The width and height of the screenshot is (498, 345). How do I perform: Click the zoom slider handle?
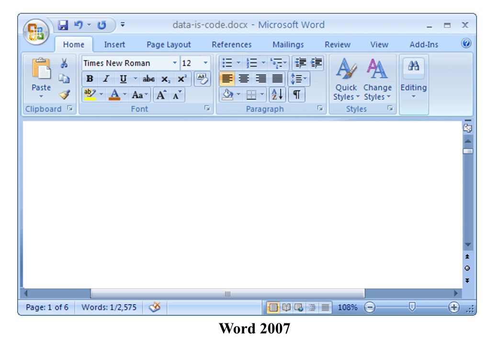pyautogui.click(x=412, y=307)
